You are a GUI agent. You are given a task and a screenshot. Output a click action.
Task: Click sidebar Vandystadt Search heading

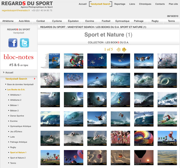click(x=16, y=79)
